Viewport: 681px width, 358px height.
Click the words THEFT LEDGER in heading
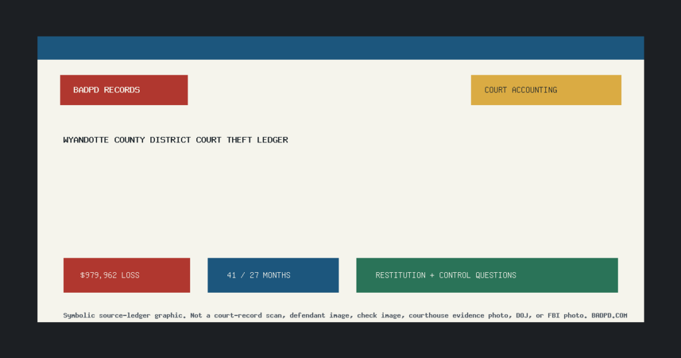[x=257, y=140]
